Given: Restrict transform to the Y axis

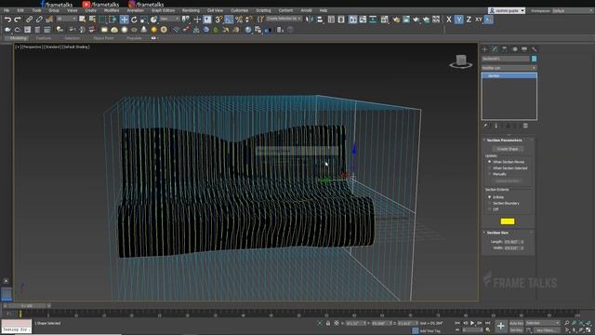Looking at the screenshot, I should (x=458, y=20).
